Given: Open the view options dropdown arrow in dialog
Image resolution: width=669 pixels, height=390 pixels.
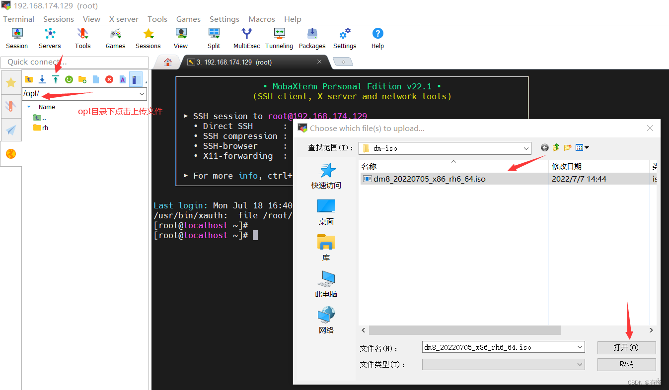Looking at the screenshot, I should tap(587, 147).
